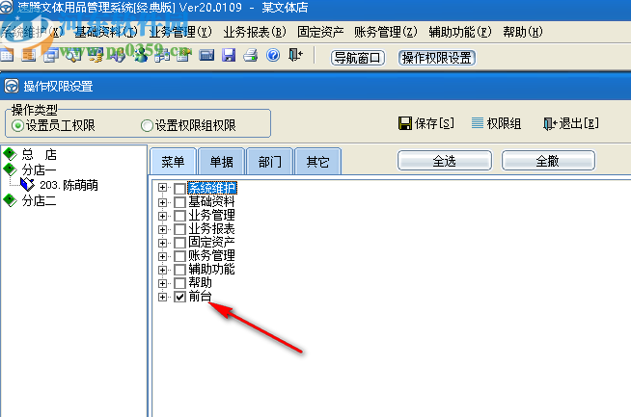Screen dimensions: 631x417
Task: Check the 辅助功能 permission checkbox
Action: (x=179, y=270)
